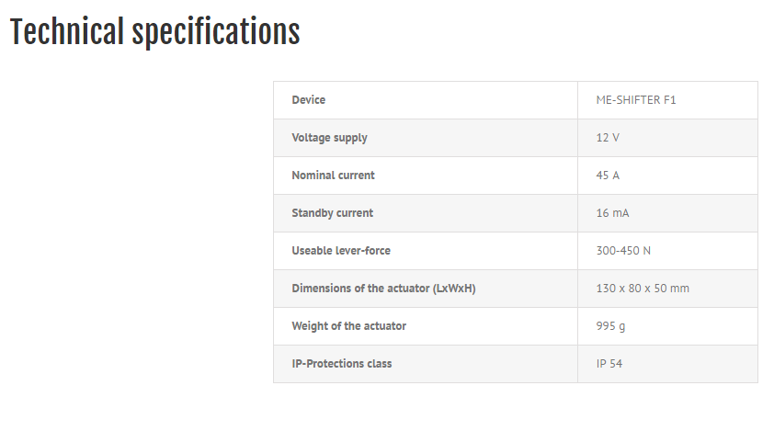
Task: Click the '12 V' voltage value
Action: pos(608,138)
